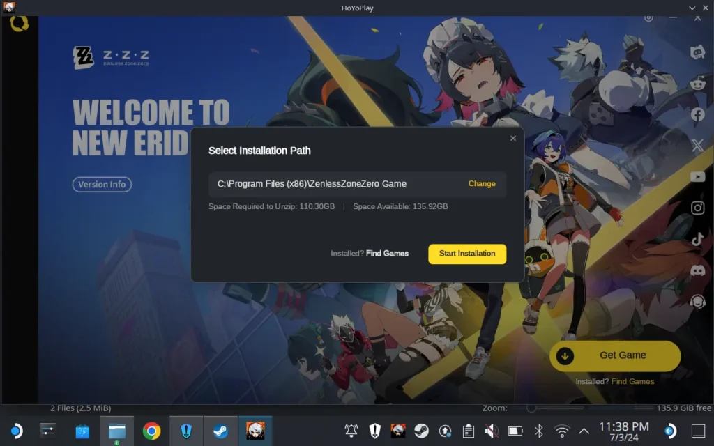Open the clipboard tray icon
The width and height of the screenshot is (714, 446).
pyautogui.click(x=468, y=431)
